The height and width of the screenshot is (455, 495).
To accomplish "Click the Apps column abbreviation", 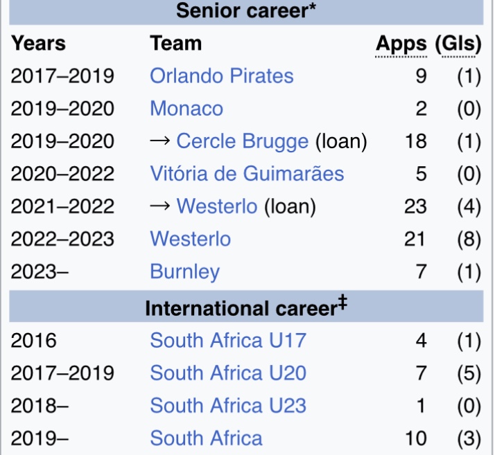I will [401, 44].
